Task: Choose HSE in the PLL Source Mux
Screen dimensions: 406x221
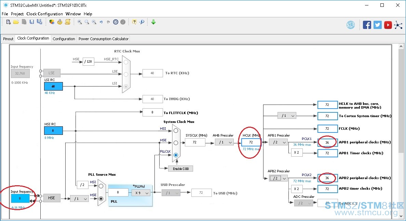Action: (x=101, y=199)
